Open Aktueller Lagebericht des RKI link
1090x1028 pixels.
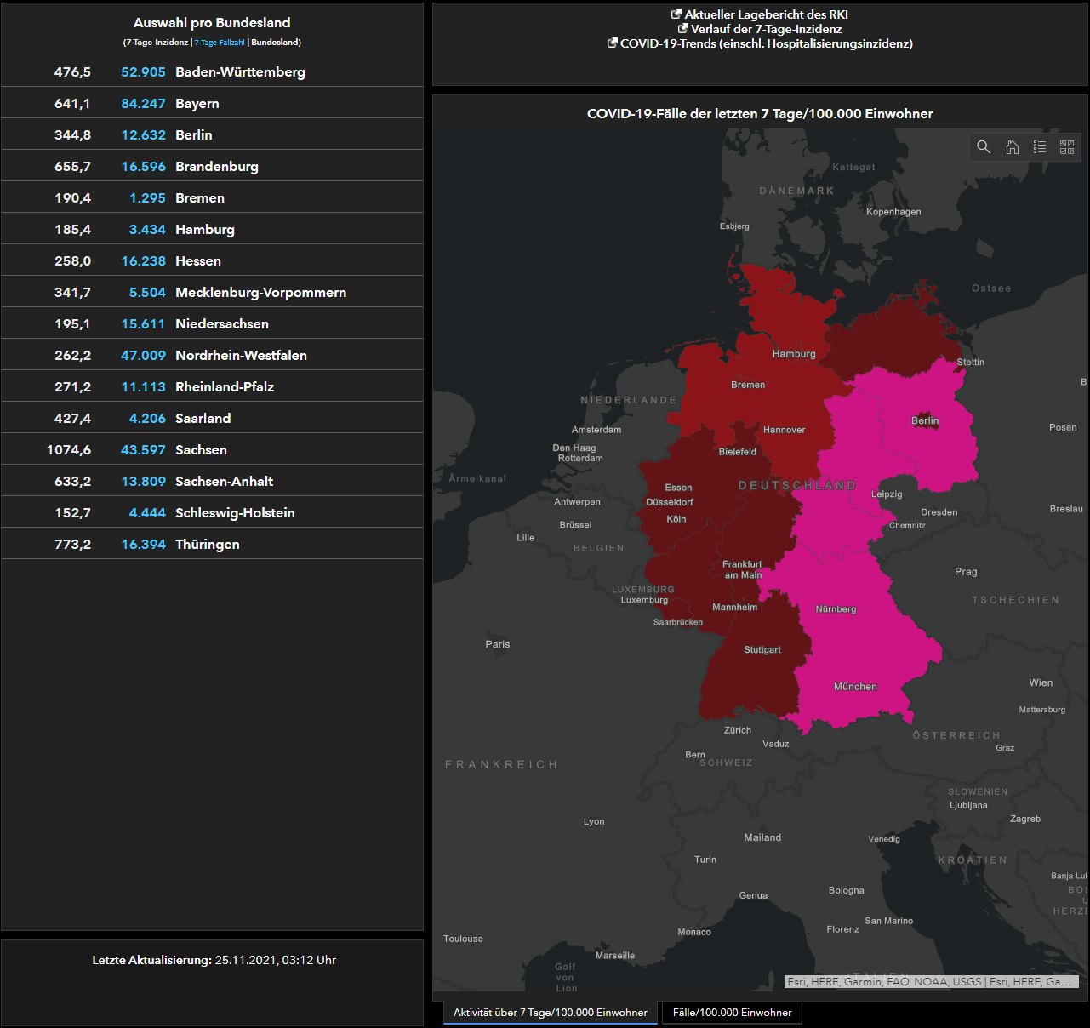(766, 14)
